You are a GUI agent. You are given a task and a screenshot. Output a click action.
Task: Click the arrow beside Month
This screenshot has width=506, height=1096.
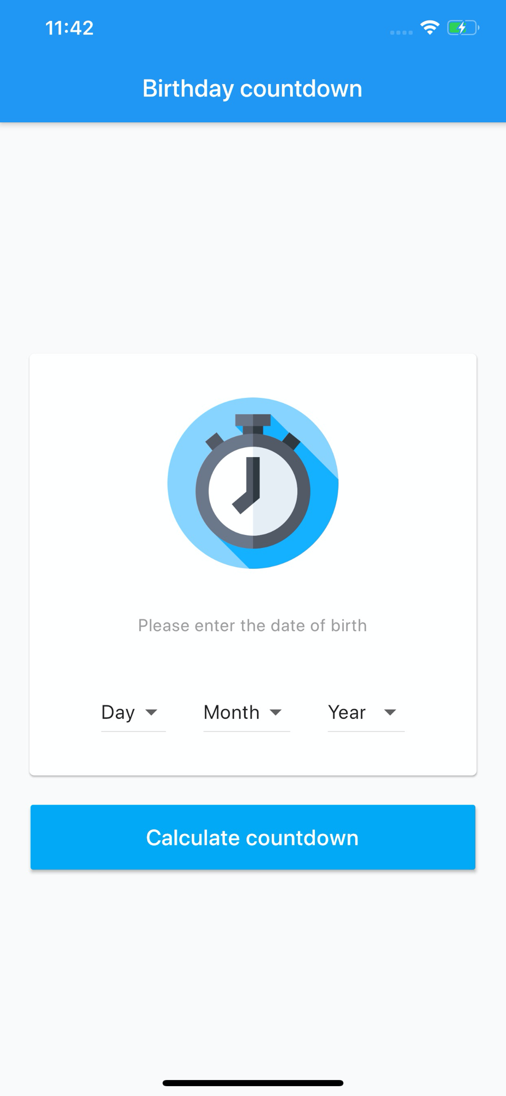click(x=275, y=712)
